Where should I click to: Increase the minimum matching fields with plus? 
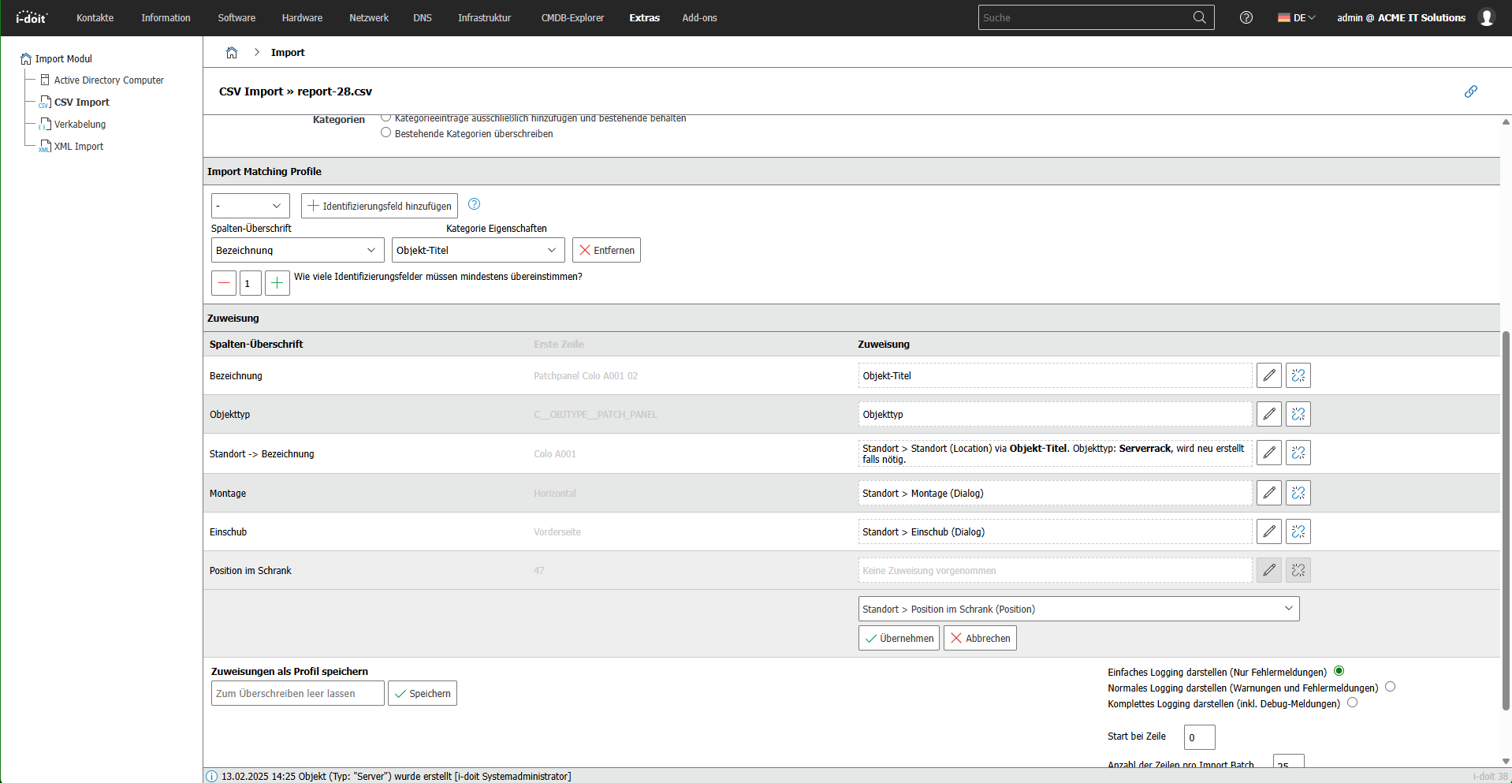pyautogui.click(x=277, y=283)
